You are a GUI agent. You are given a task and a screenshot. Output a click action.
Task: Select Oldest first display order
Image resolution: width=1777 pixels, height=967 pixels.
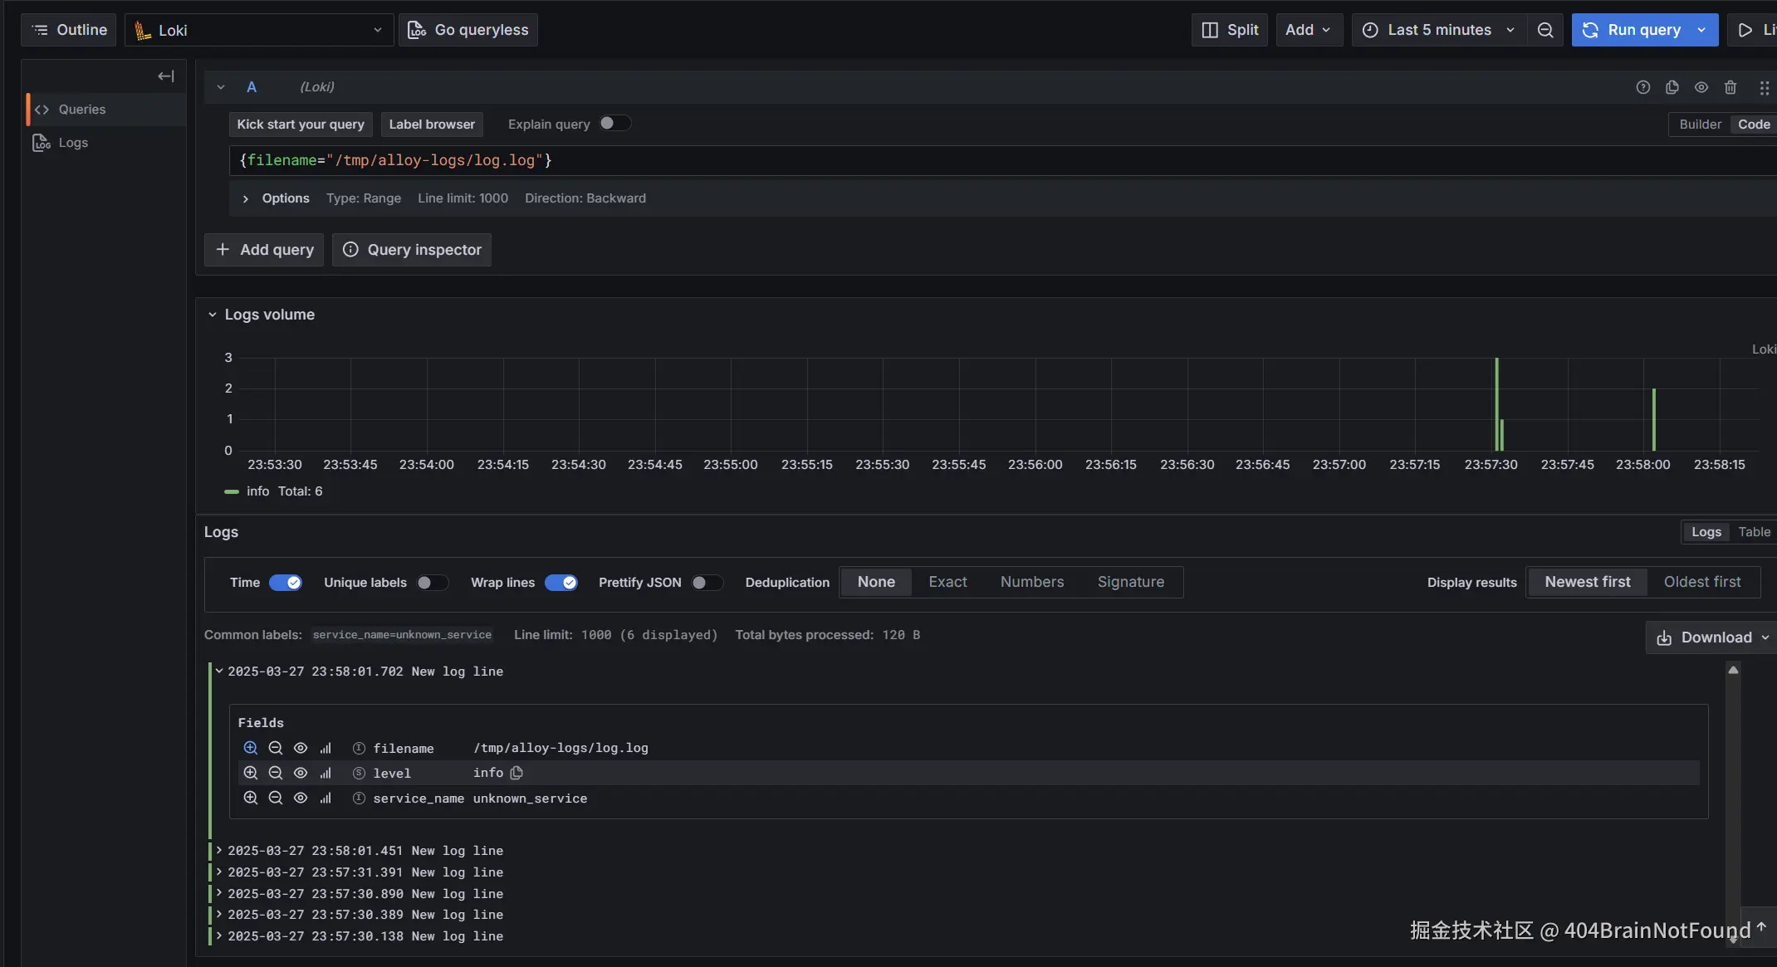tap(1701, 582)
